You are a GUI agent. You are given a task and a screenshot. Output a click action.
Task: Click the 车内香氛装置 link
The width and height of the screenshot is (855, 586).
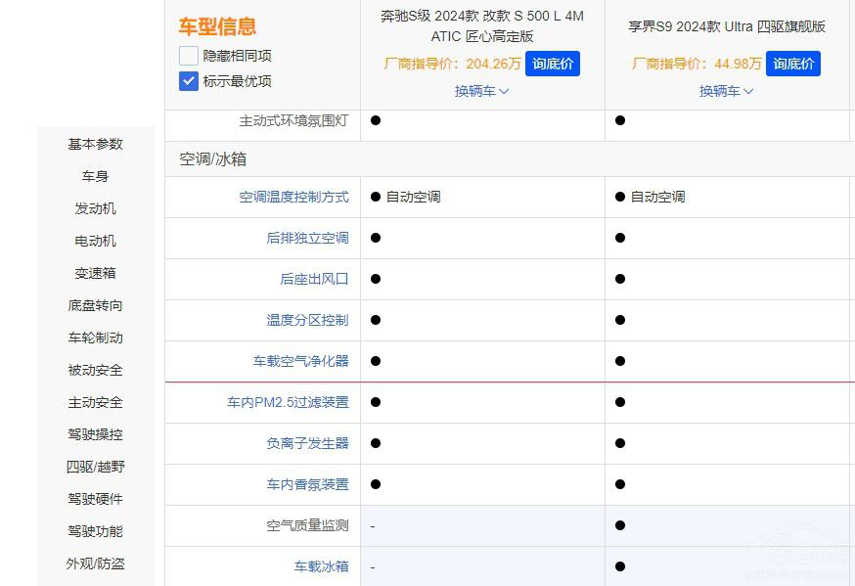pyautogui.click(x=307, y=484)
